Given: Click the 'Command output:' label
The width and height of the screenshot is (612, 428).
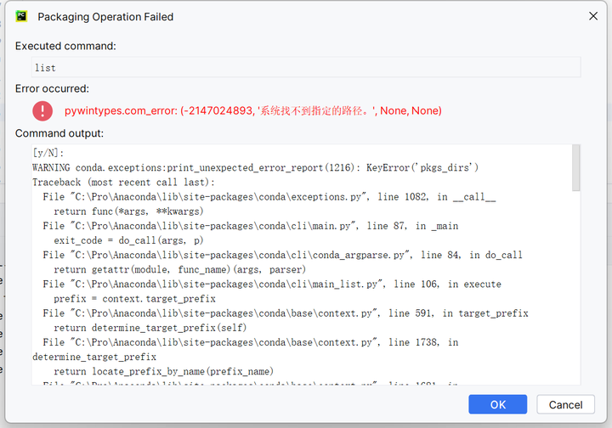Looking at the screenshot, I should pos(59,133).
